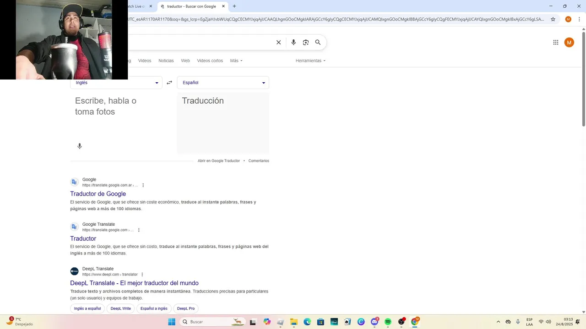
Task: Clear the search box with the X icon
Action: coord(278,42)
